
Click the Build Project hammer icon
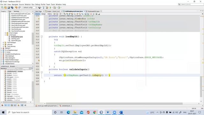(44, 8)
